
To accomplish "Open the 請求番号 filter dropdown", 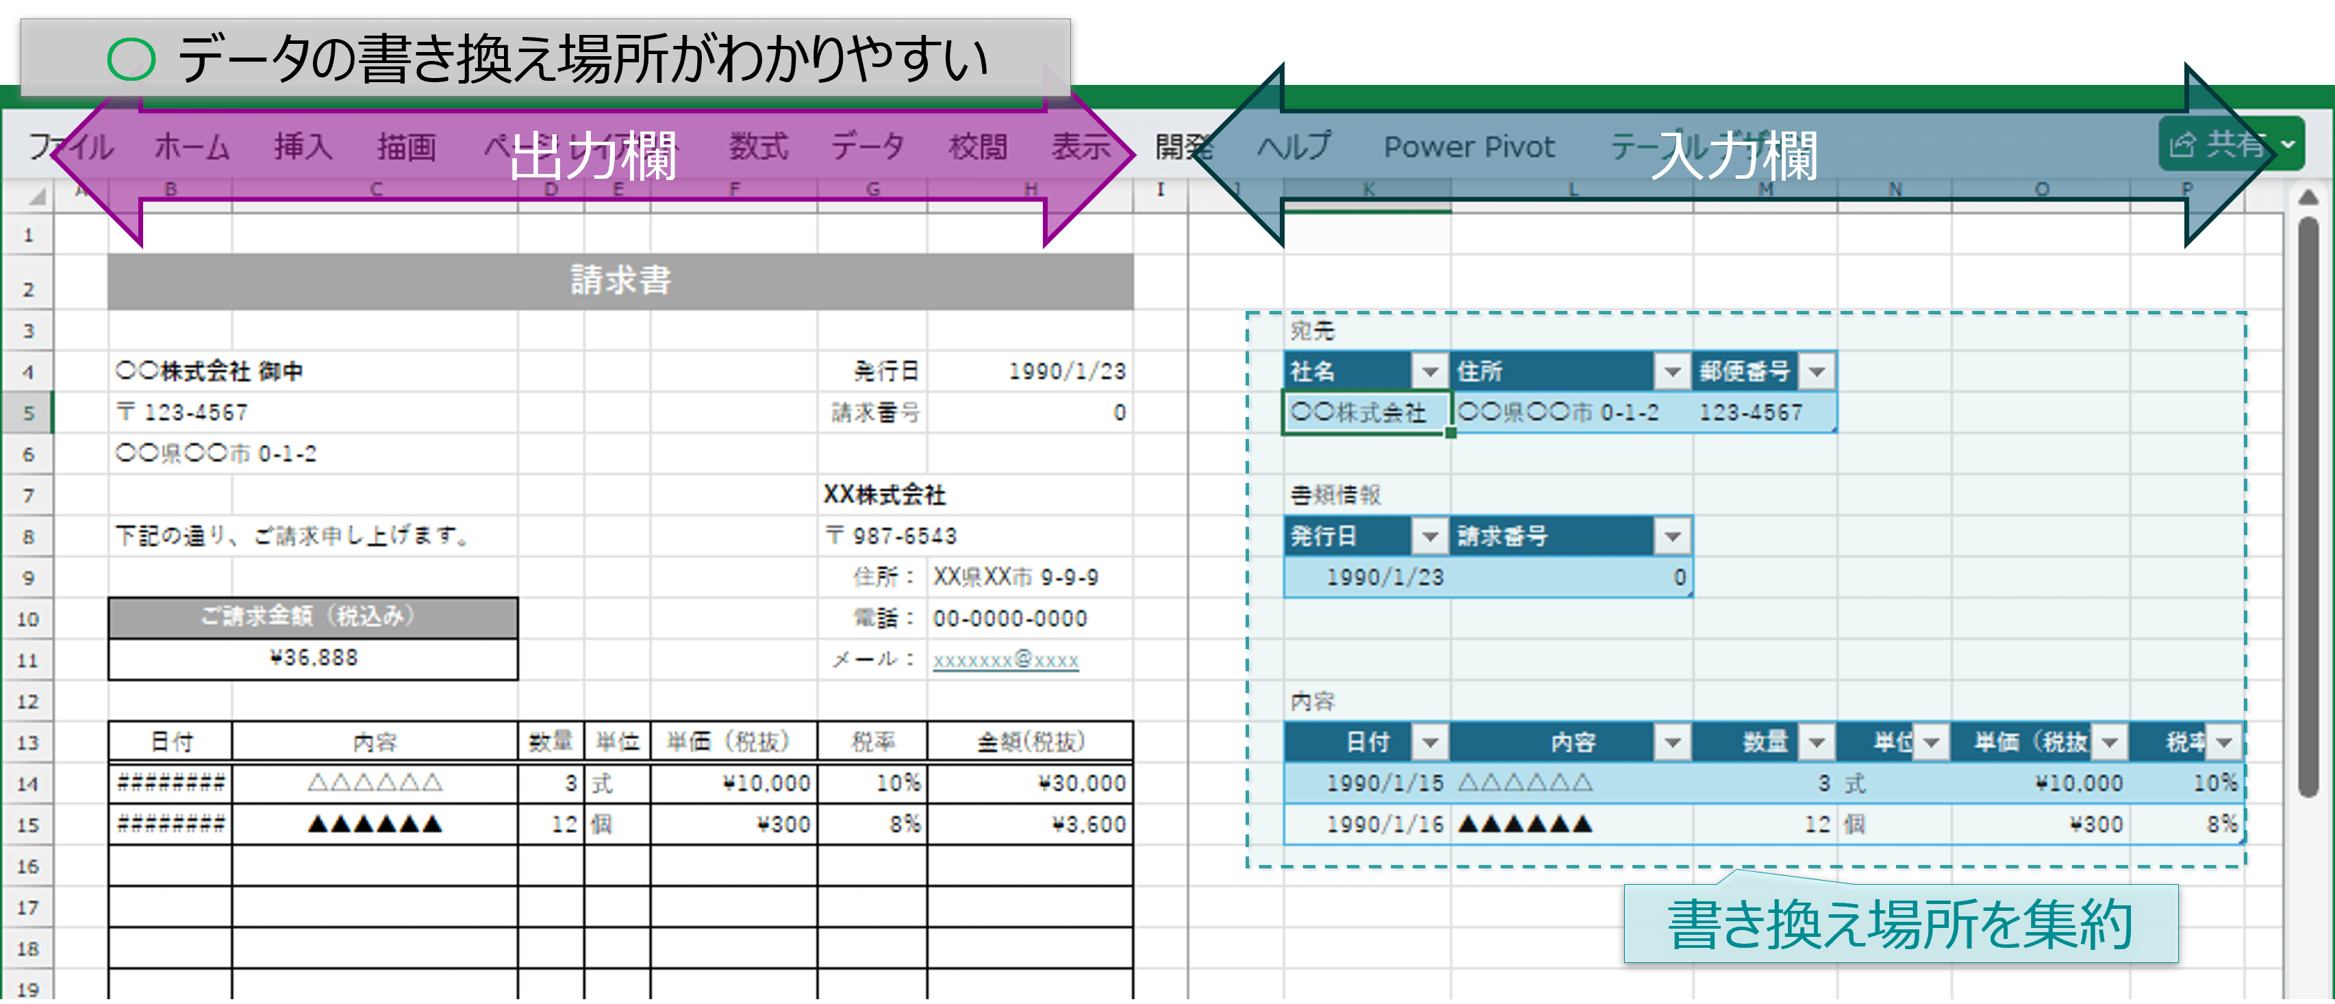I will tap(1672, 536).
